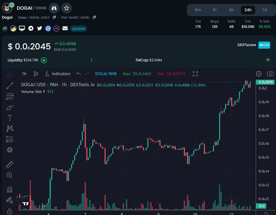This screenshot has height=215, width=276.
Task: Toggle lock all drawing tools
Action: (x=10, y=211)
